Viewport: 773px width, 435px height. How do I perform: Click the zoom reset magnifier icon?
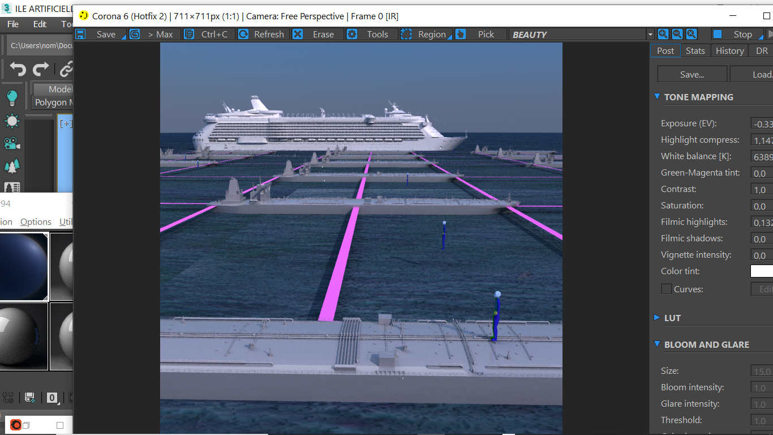coord(691,34)
